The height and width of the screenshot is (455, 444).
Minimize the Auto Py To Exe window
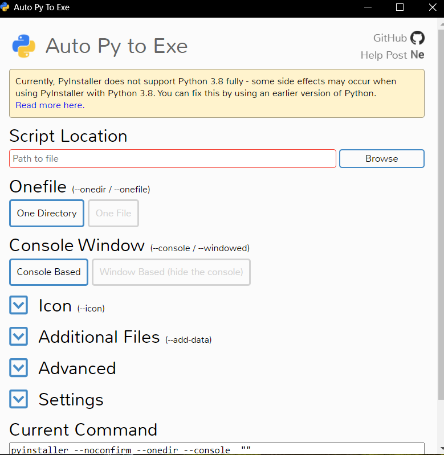[x=368, y=7]
